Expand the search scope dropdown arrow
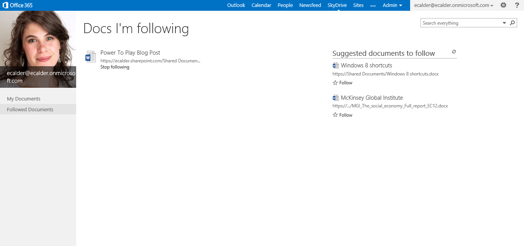The width and height of the screenshot is (524, 246). pos(504,23)
